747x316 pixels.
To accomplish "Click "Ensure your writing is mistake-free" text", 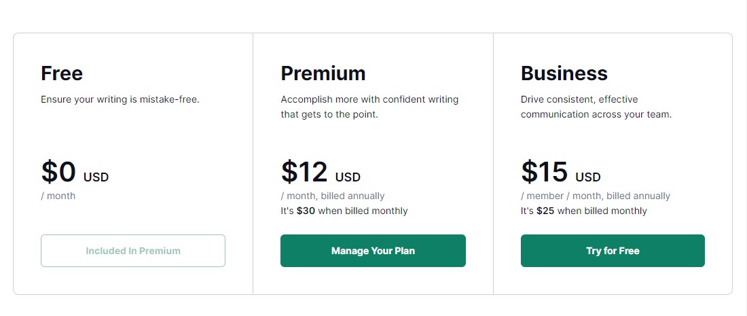I will click(120, 100).
